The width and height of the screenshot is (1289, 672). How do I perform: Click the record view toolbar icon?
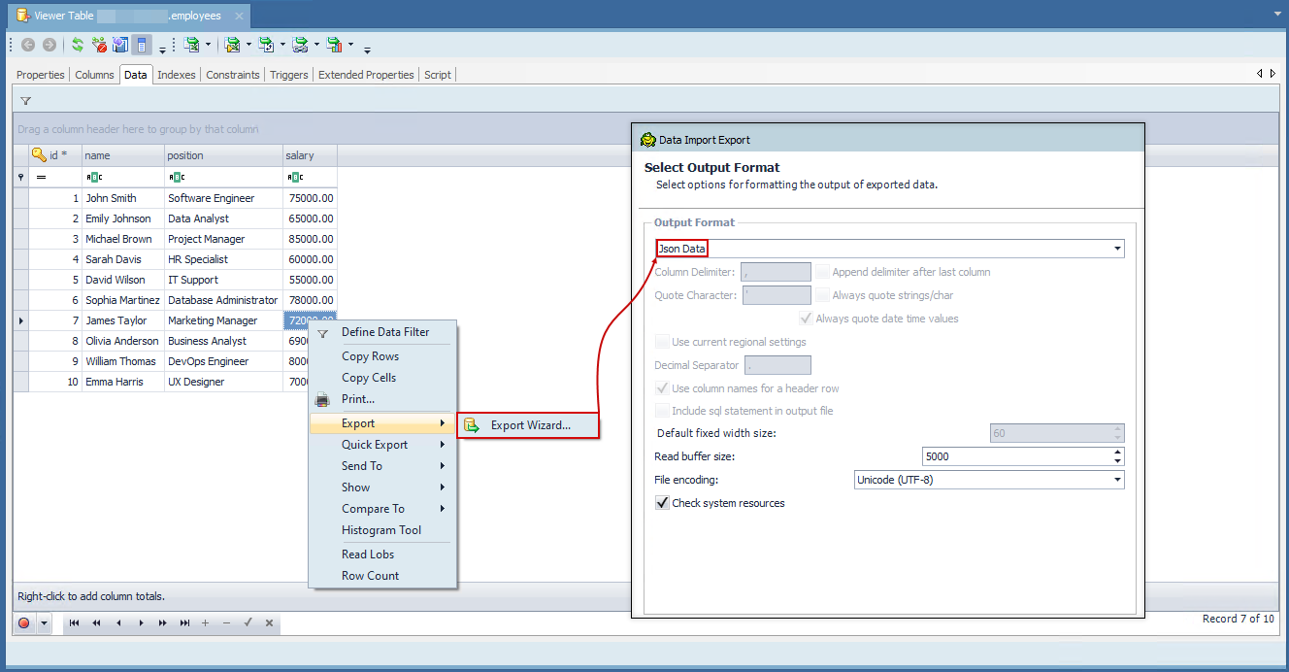(142, 45)
